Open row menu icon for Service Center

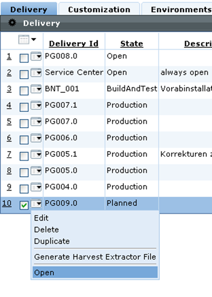point(36,72)
